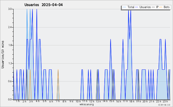The width and height of the screenshot is (173, 107).
Task: Click the 'IP' legend label
Action: click(x=157, y=7)
